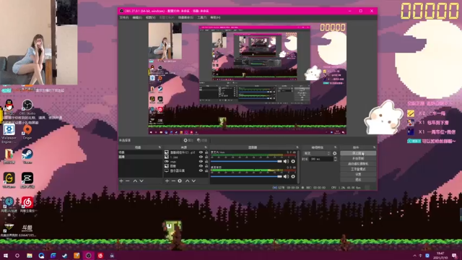Screen dimensions: 462x260
Task: Toggle lock on the 显示器采集 source
Action: [x=206, y=170]
